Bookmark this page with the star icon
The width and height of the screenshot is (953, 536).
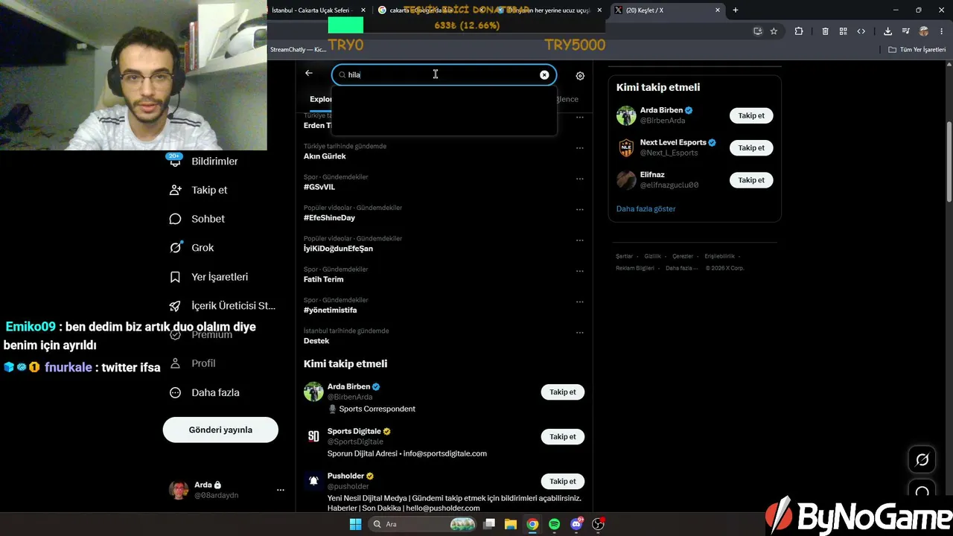[774, 31]
